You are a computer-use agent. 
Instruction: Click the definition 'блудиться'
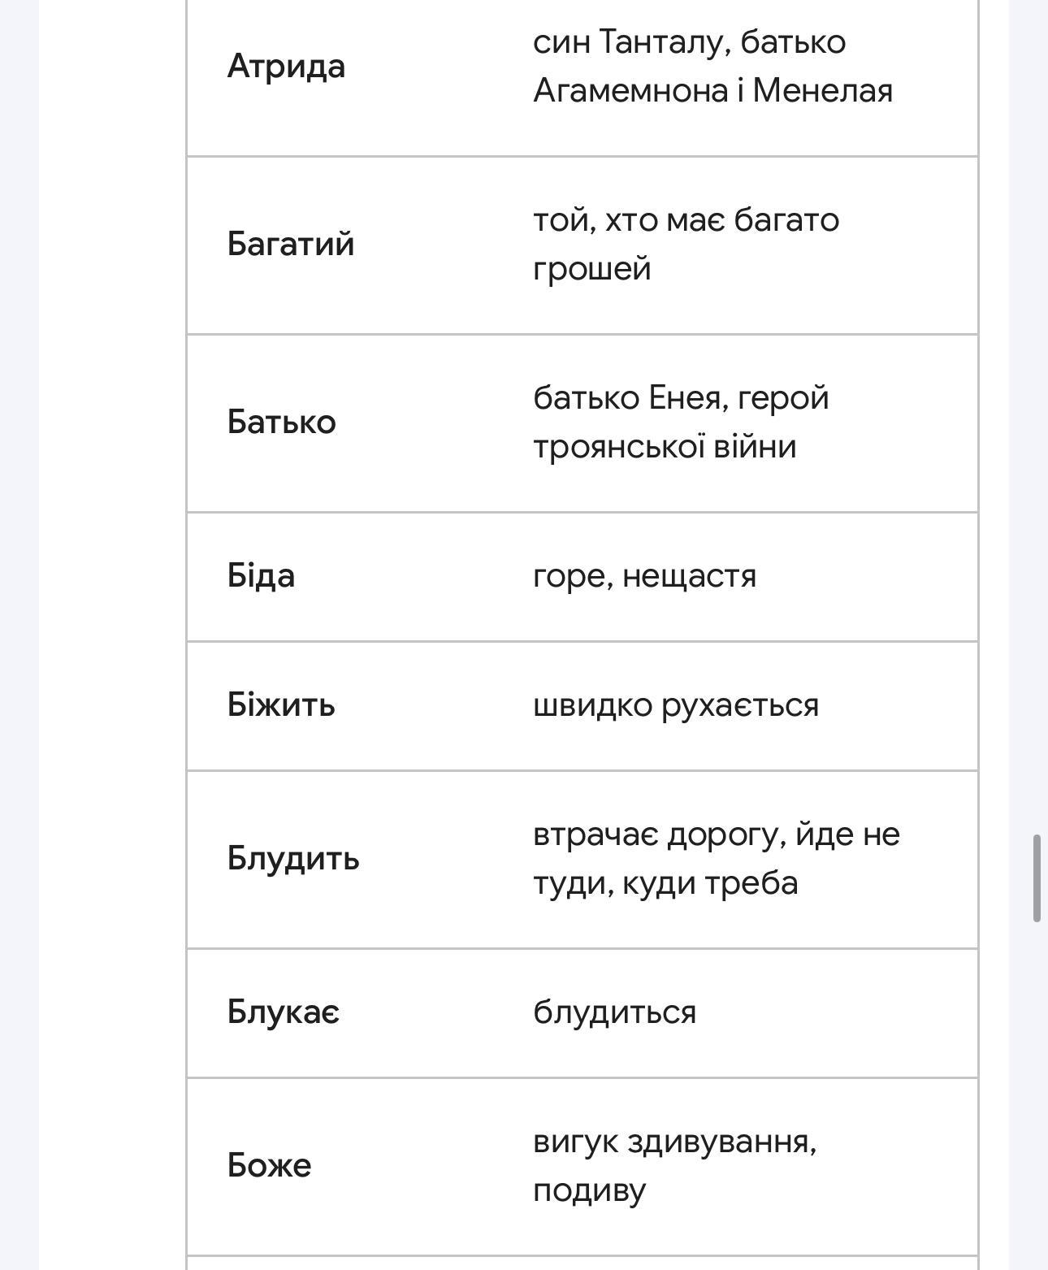point(614,1012)
